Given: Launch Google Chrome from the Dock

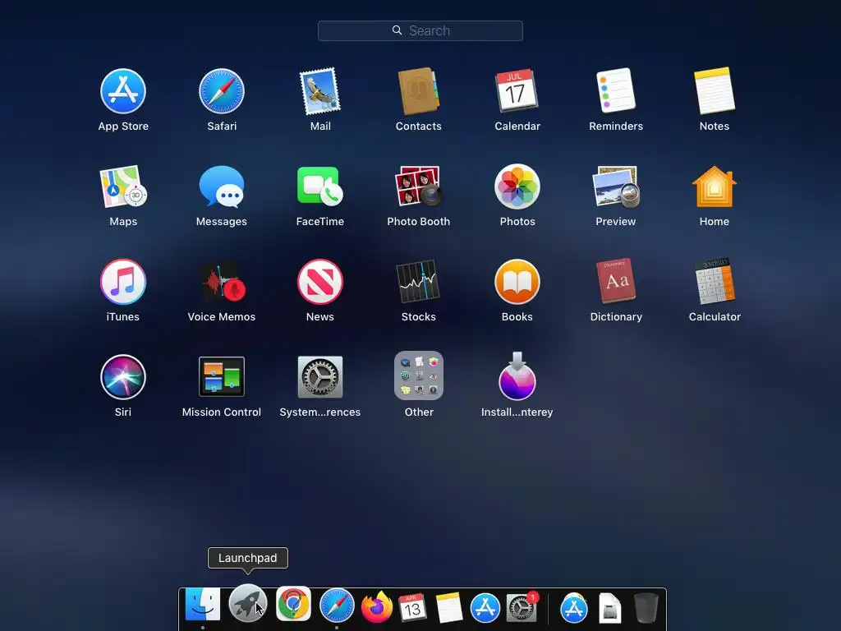Looking at the screenshot, I should 293,604.
